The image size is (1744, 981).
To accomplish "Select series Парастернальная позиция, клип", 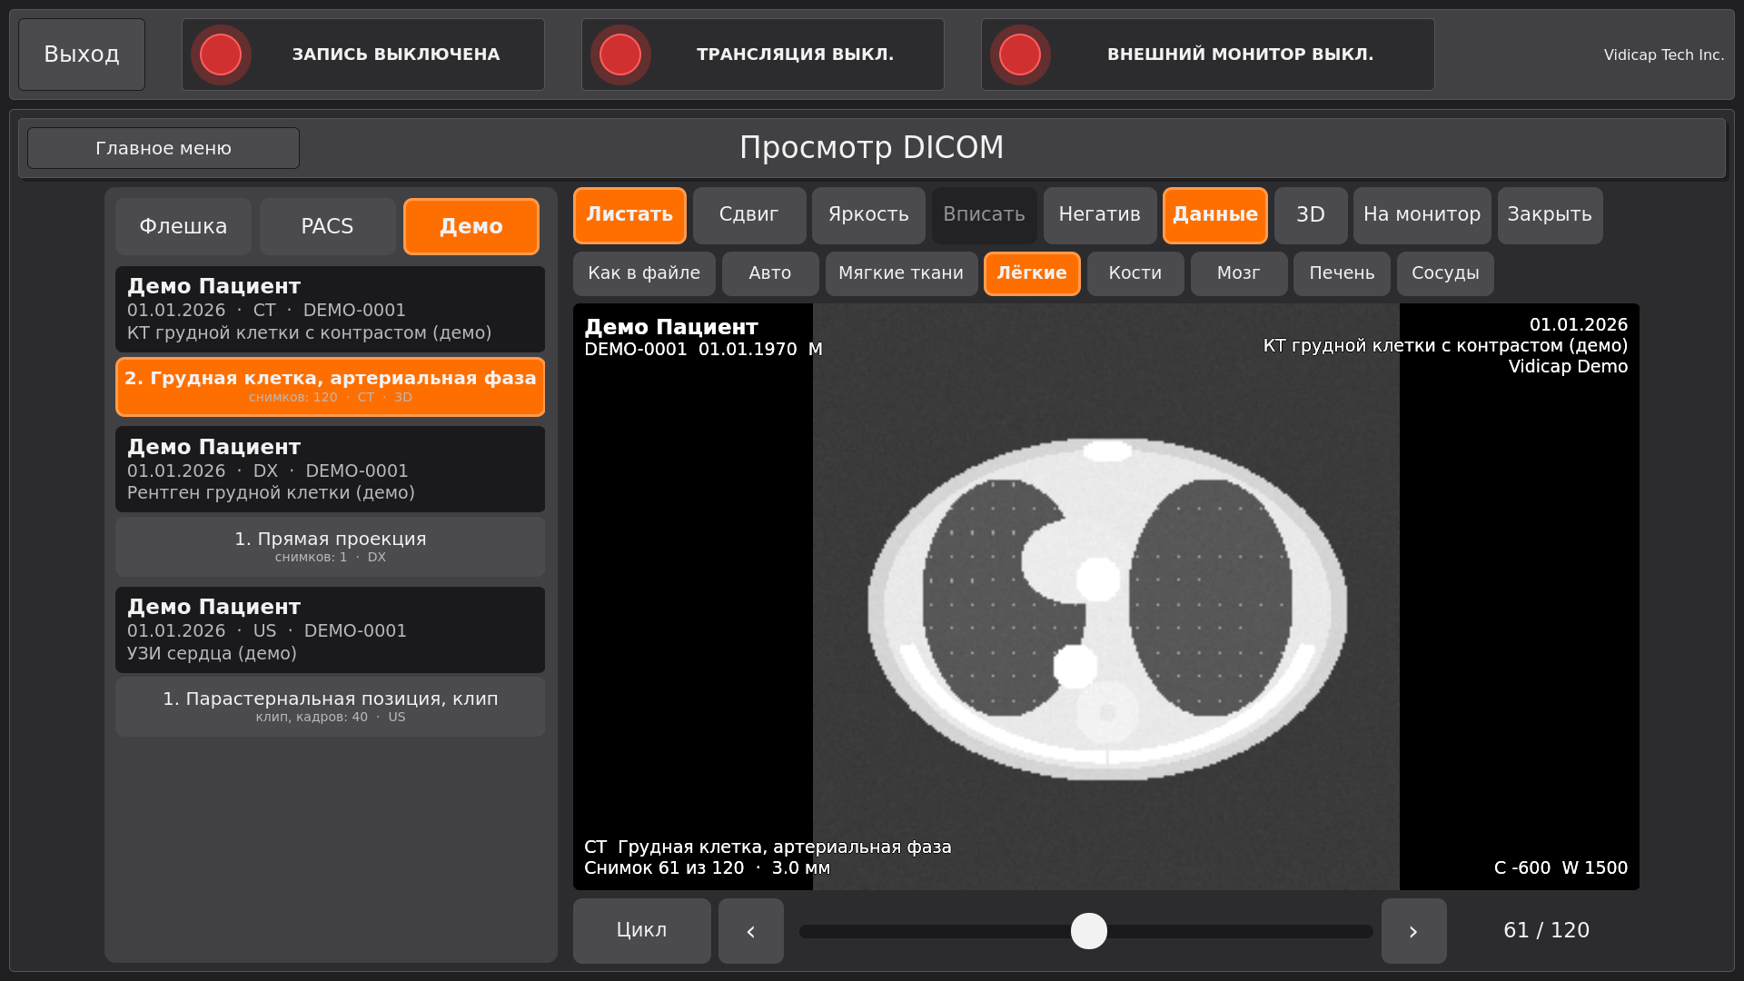I will tap(330, 707).
